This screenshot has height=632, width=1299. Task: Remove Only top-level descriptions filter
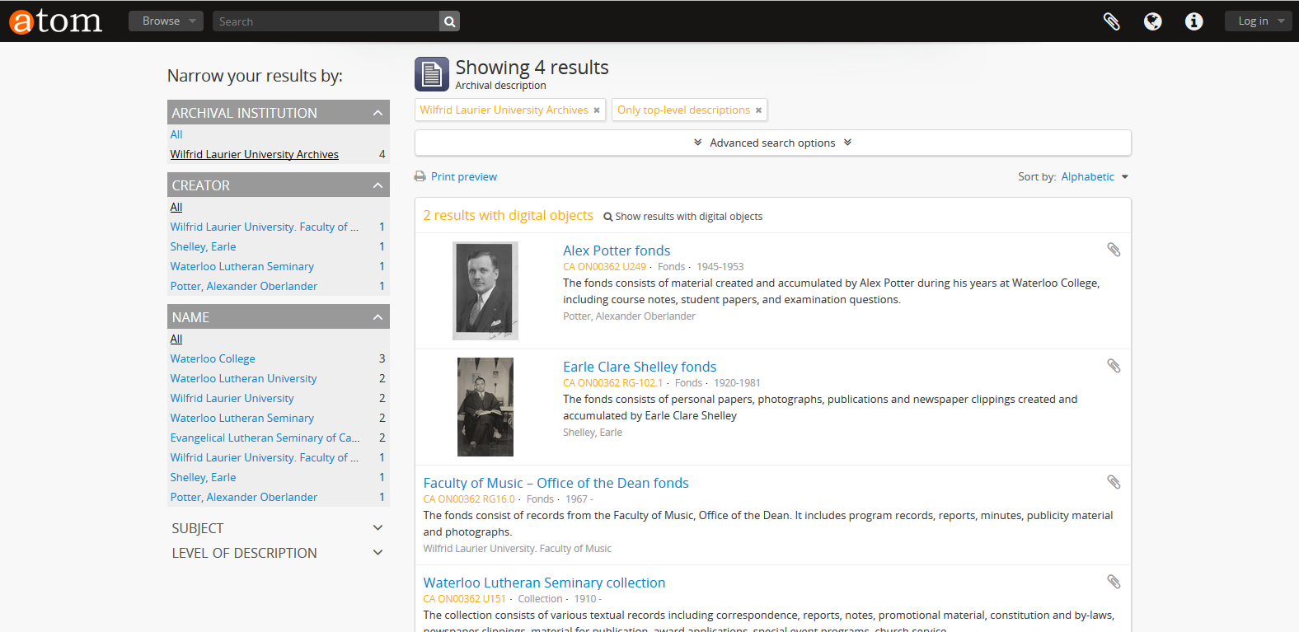point(758,110)
